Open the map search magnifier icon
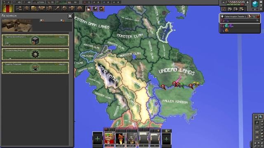The image size is (264, 148). tap(261, 117)
